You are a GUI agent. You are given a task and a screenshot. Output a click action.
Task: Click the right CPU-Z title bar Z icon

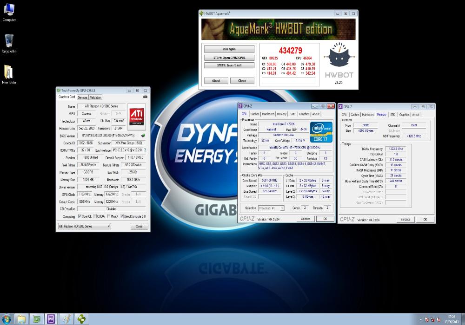(340, 107)
